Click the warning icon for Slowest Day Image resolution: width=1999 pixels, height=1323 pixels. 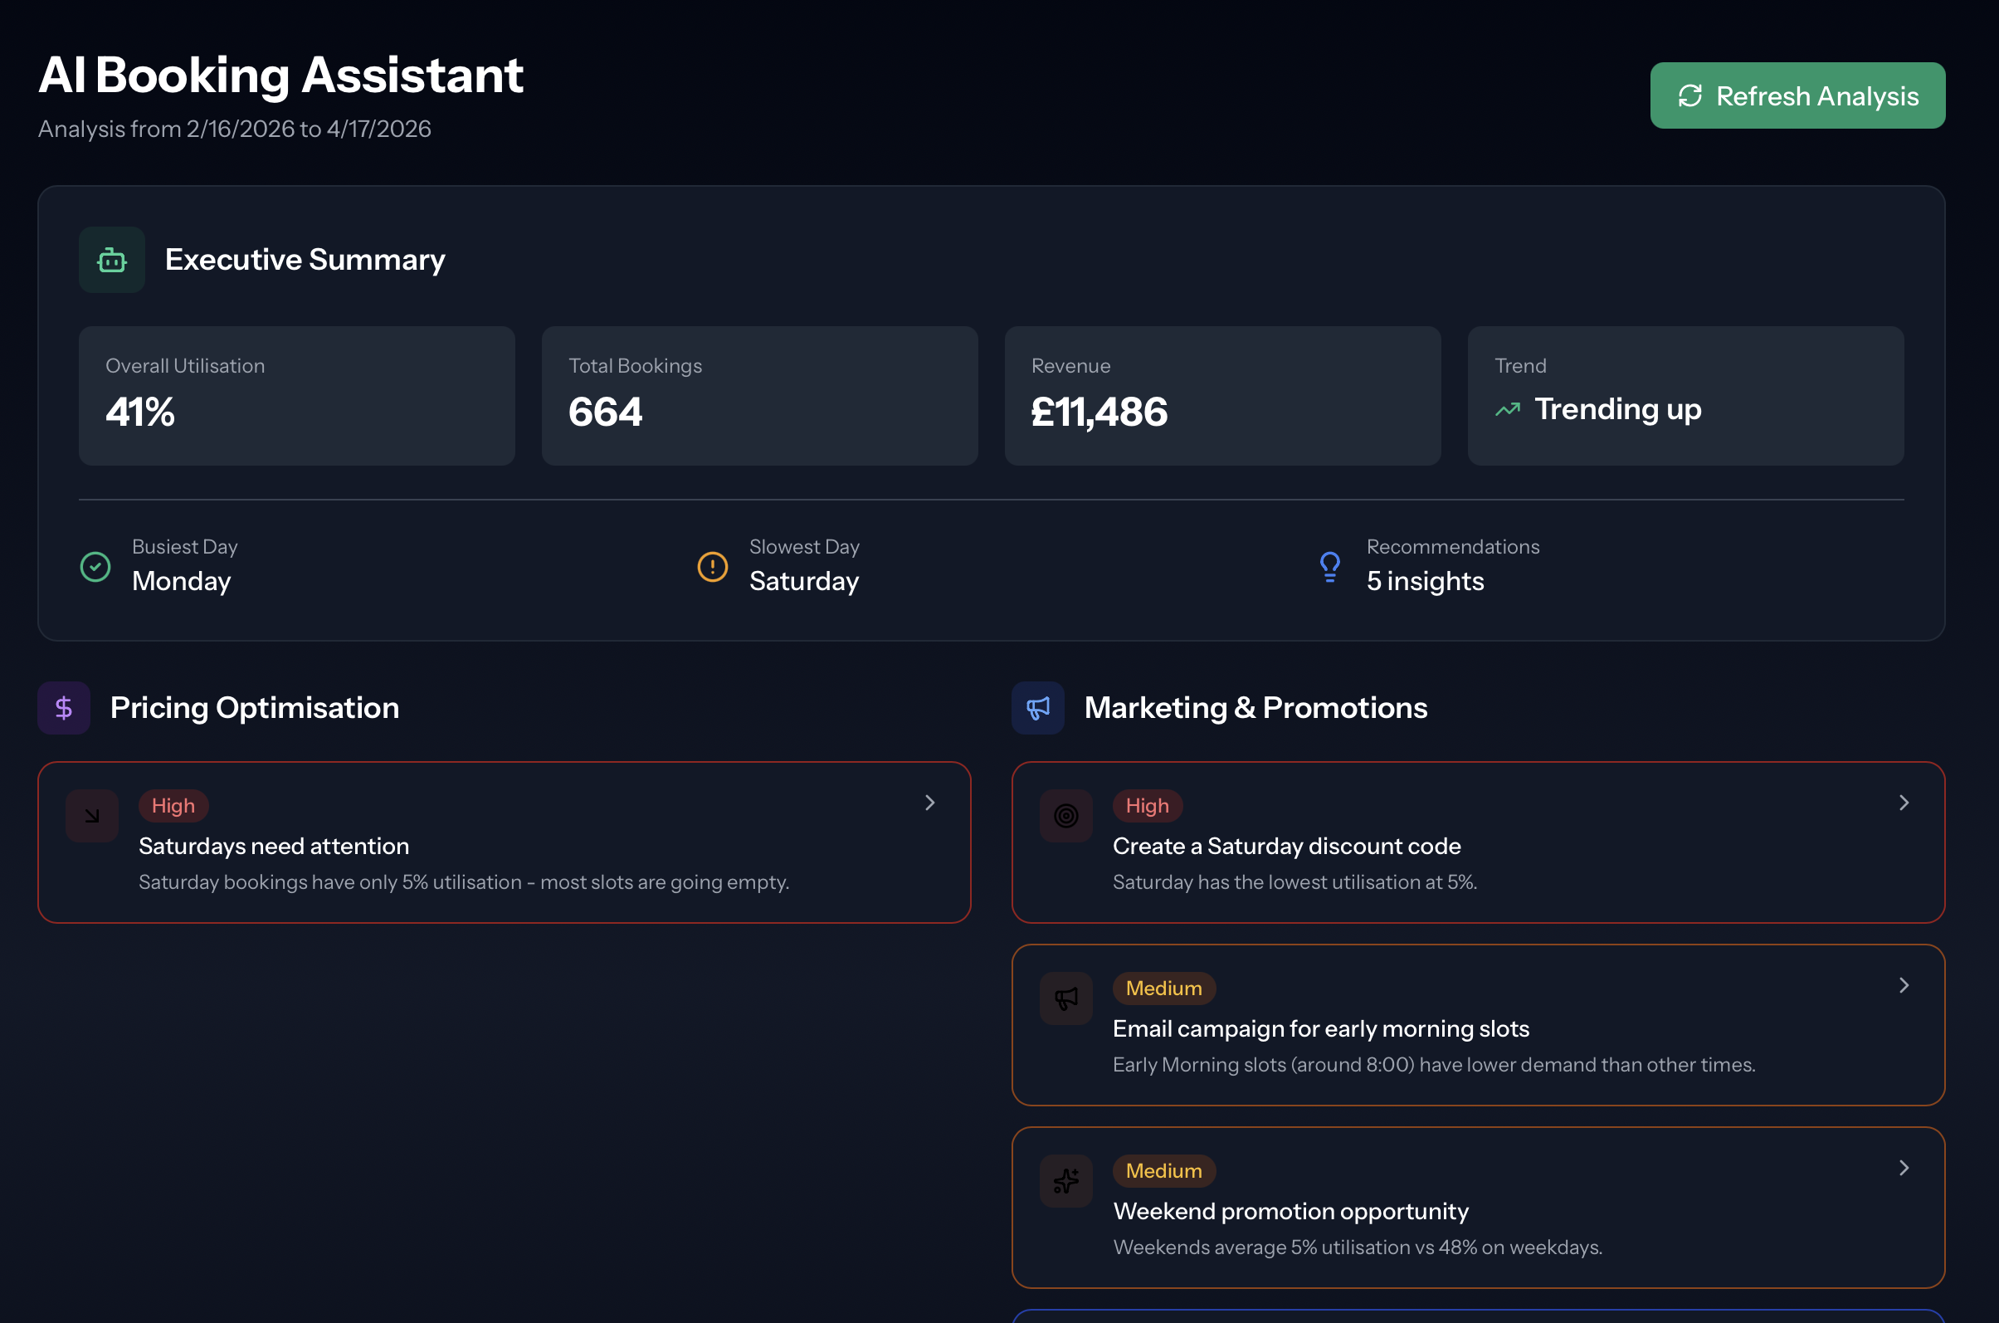point(713,566)
